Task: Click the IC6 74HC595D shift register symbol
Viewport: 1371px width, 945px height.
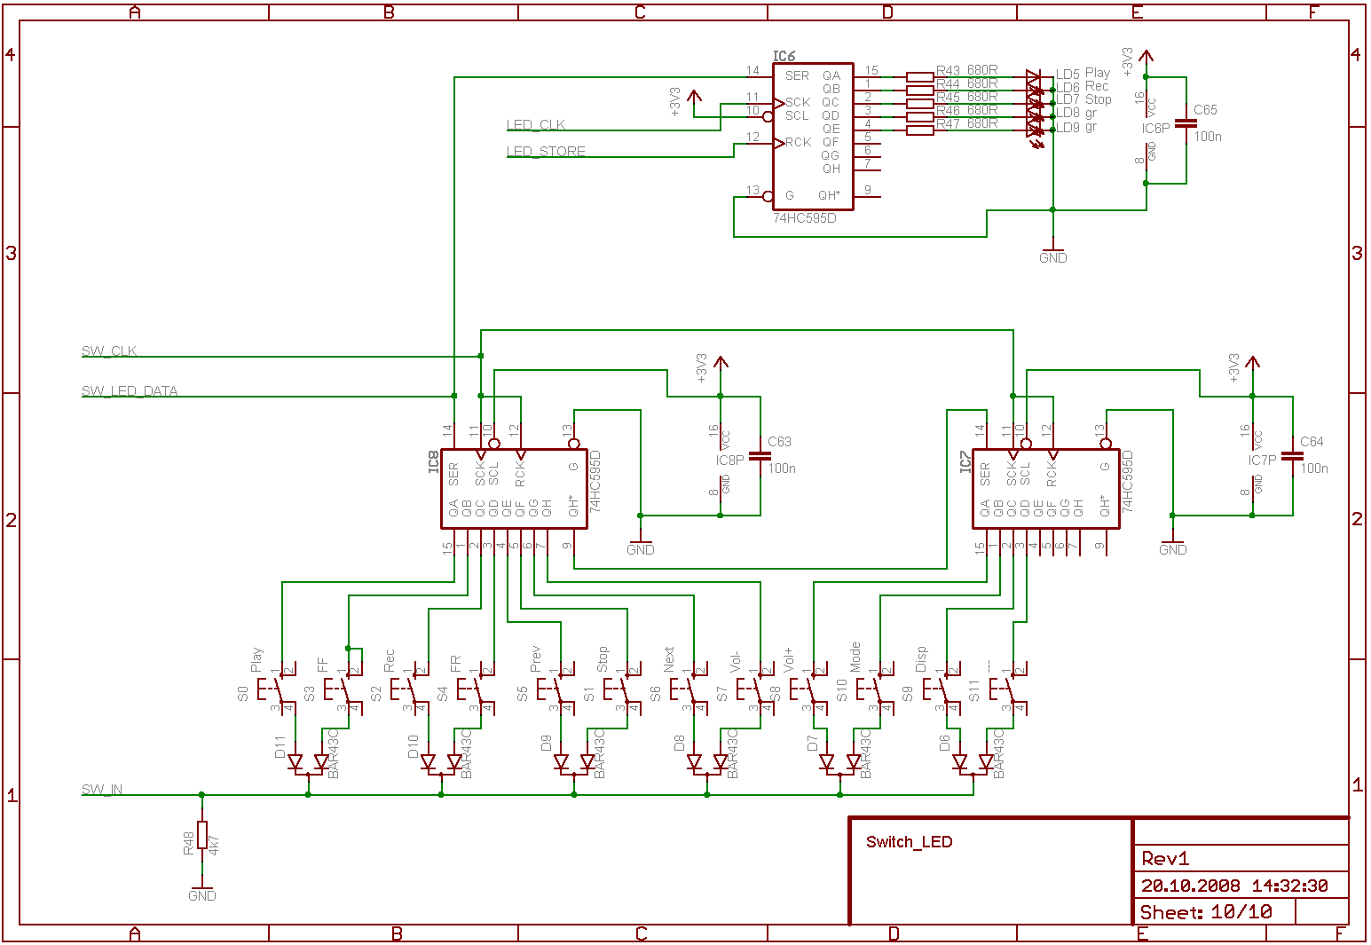Action: 812,136
